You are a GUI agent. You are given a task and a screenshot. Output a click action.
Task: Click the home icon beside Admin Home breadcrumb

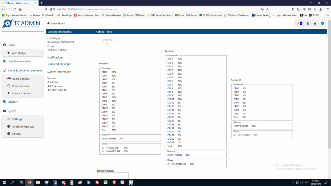[x=48, y=23]
